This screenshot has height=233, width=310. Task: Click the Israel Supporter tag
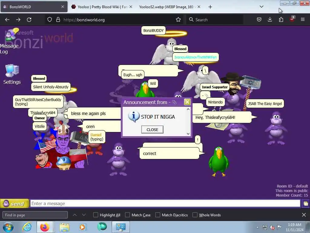click(215, 87)
